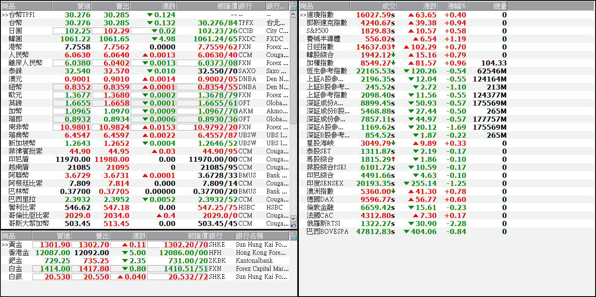The height and width of the screenshot is (297, 596).
Task: Select 阿根廷比索 currency row
Action: point(145,183)
